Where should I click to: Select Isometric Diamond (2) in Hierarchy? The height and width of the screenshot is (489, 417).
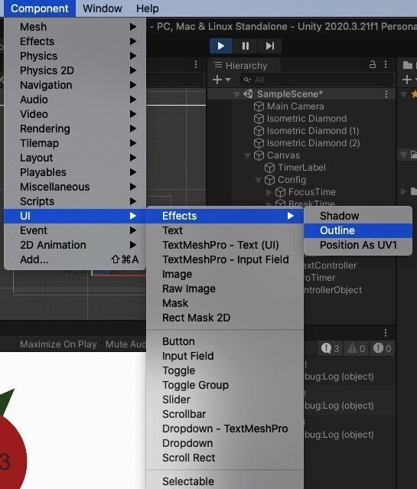(307, 143)
